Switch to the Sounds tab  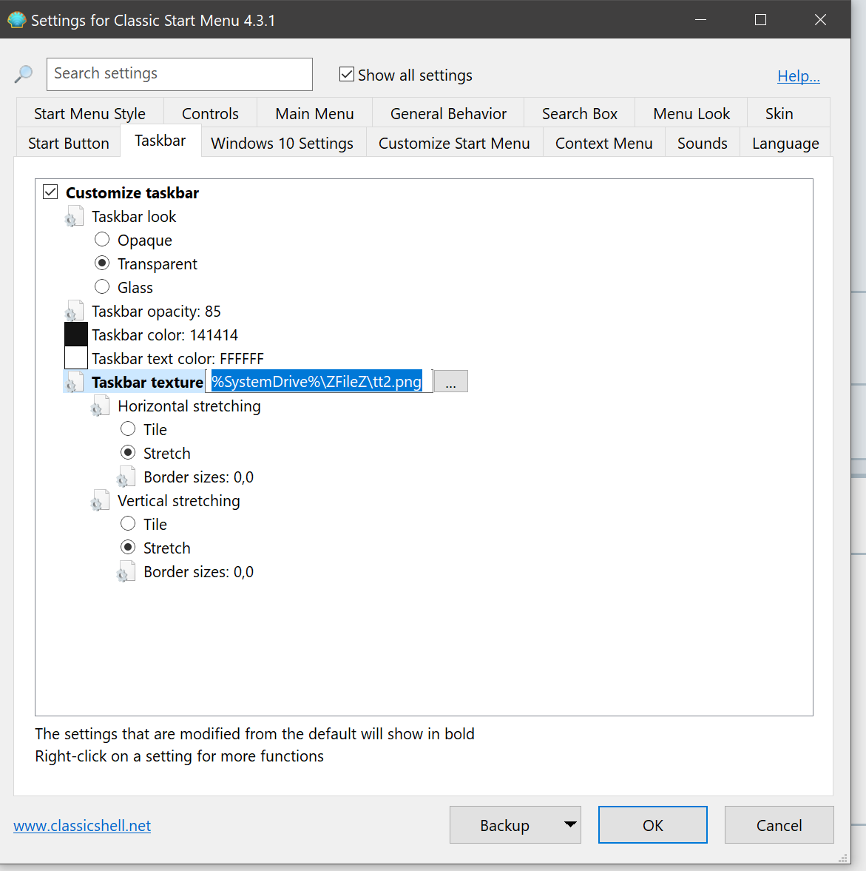[703, 143]
